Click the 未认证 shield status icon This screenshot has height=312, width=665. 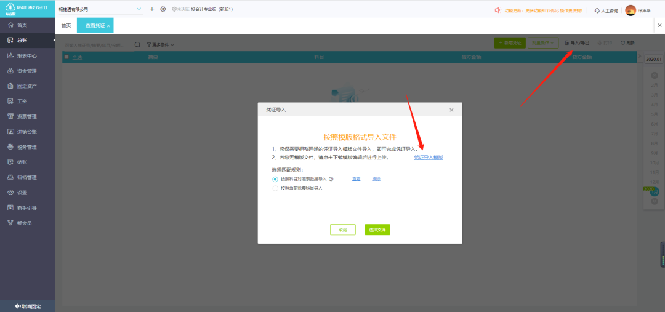pyautogui.click(x=174, y=9)
